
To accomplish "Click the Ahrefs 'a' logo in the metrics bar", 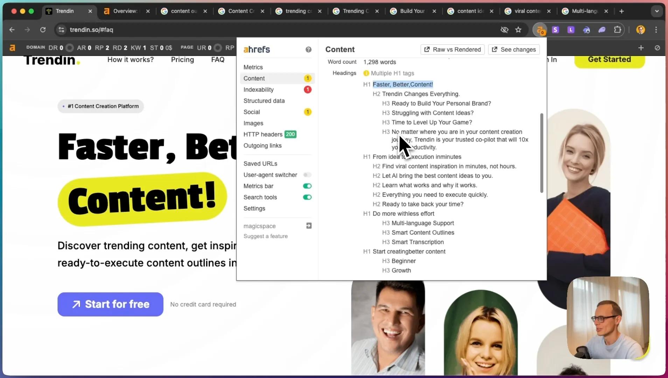I will point(13,48).
